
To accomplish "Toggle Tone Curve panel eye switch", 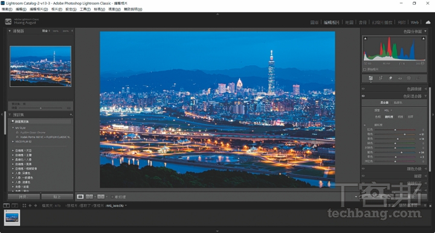I will [x=363, y=89].
